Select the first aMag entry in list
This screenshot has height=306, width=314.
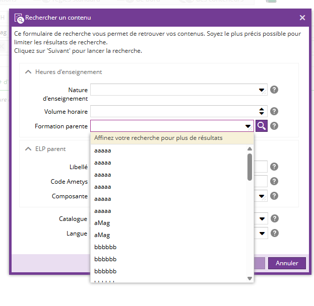[102, 223]
